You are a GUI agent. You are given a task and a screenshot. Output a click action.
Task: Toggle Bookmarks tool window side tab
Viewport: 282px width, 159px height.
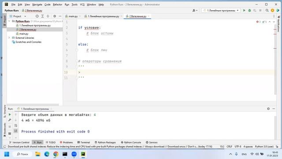pos(5,130)
